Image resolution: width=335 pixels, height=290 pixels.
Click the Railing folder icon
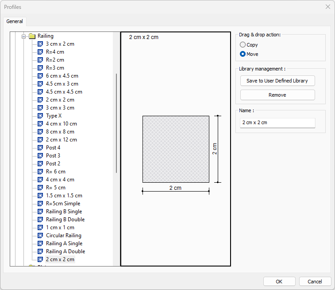32,36
